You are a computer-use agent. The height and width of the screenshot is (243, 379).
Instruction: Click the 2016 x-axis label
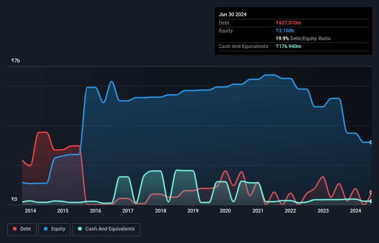pos(96,211)
